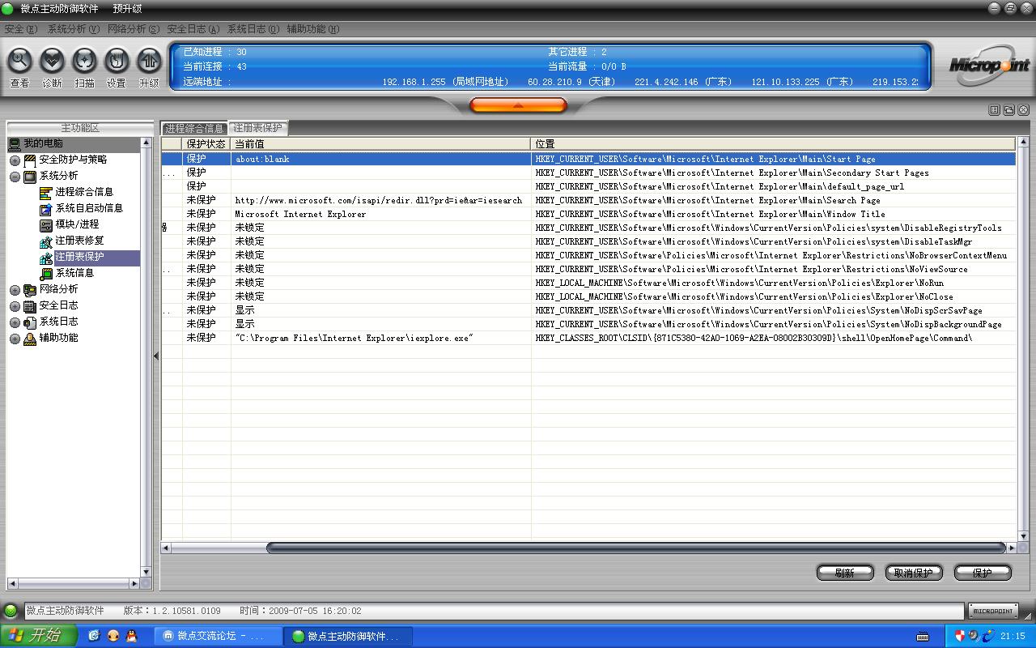
Task: Switch to the 进程综合信息 tab
Action: click(x=194, y=128)
